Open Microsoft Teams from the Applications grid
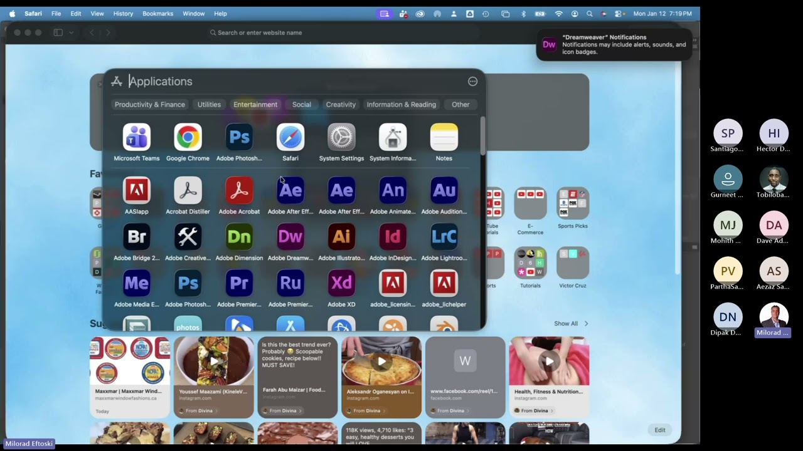The height and width of the screenshot is (451, 803). pyautogui.click(x=137, y=137)
